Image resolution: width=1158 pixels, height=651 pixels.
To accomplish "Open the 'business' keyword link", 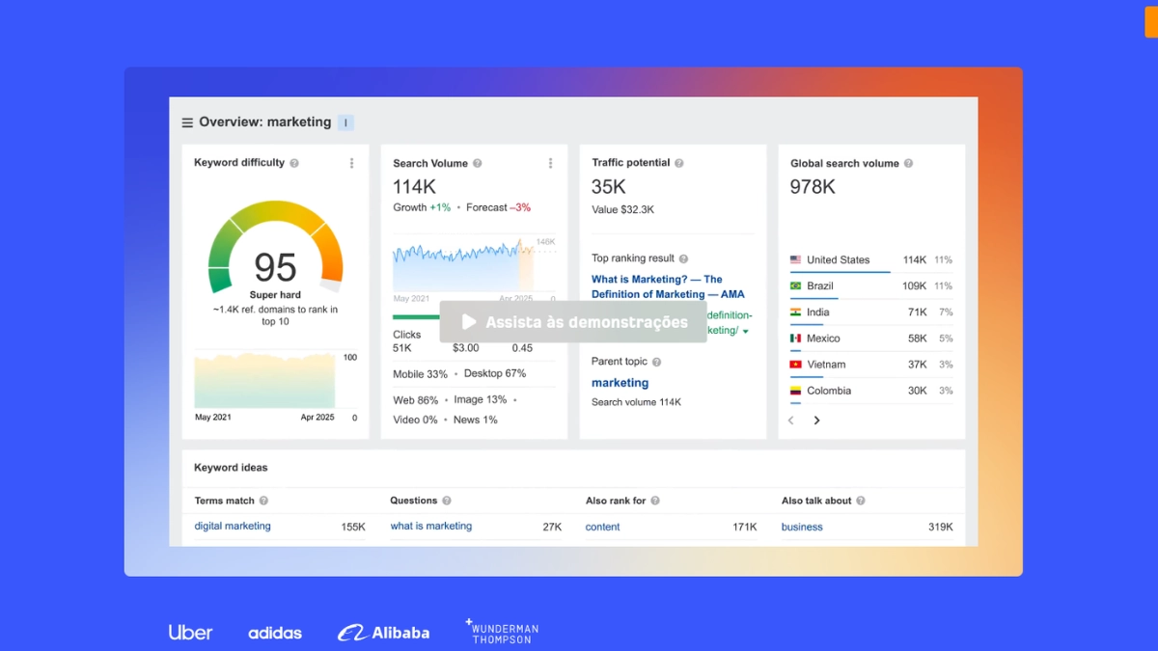I will 802,528.
